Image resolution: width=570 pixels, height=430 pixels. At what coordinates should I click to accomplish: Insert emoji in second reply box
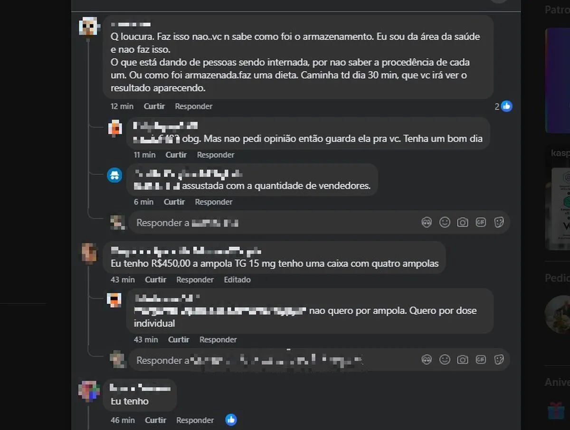[445, 360]
